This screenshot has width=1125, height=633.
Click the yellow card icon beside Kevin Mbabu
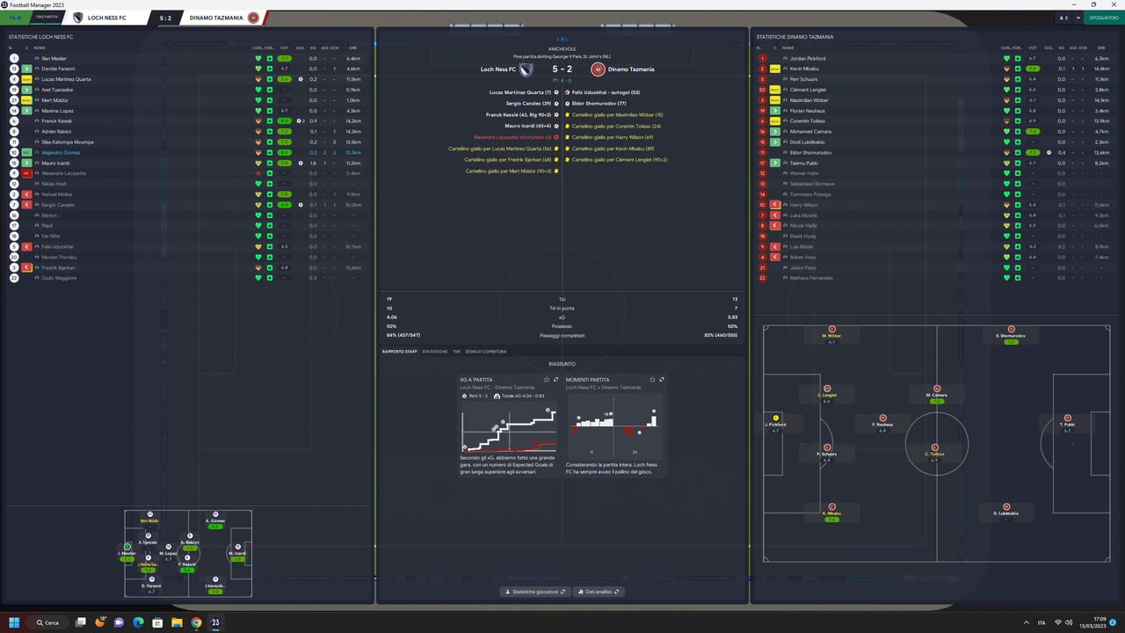click(x=775, y=69)
